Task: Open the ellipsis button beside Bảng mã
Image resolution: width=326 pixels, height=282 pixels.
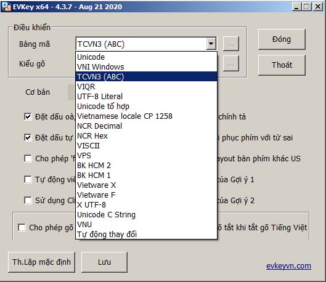Action: click(x=230, y=44)
